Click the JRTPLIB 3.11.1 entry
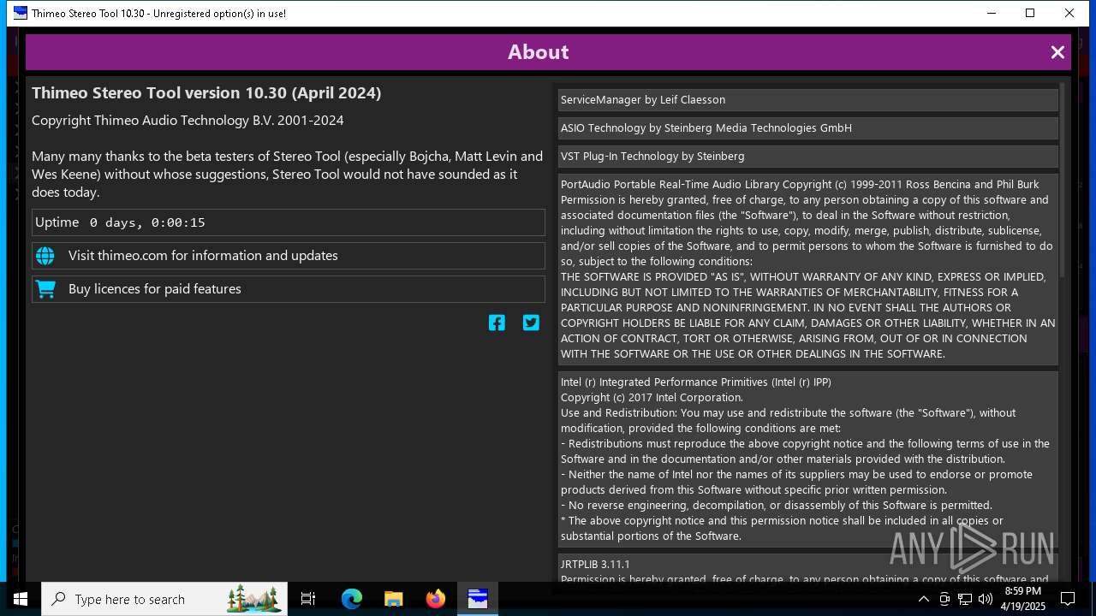This screenshot has height=616, width=1096. coord(807,568)
